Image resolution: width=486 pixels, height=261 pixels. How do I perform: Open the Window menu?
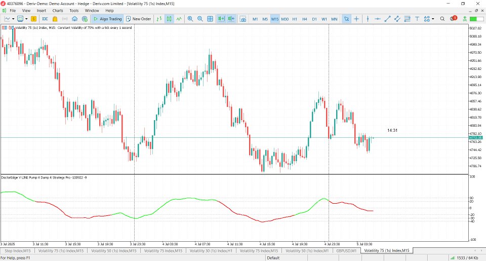(x=92, y=11)
